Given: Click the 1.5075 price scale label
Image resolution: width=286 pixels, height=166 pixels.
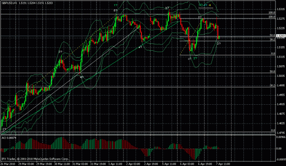Looking at the screenshot, I should 281,66.
